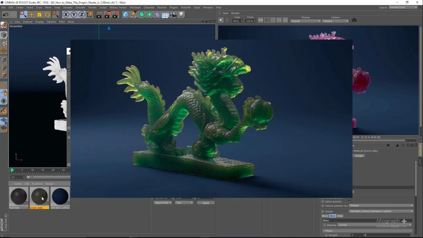Activate the Move tool
423x238 pixels.
click(31, 14)
